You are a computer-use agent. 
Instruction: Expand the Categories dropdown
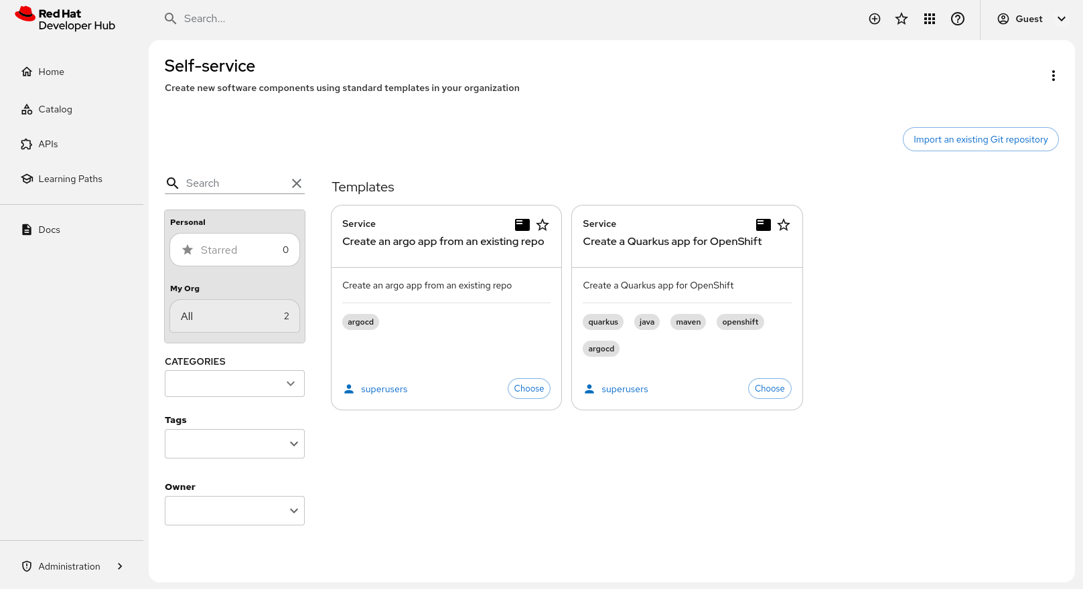point(234,384)
